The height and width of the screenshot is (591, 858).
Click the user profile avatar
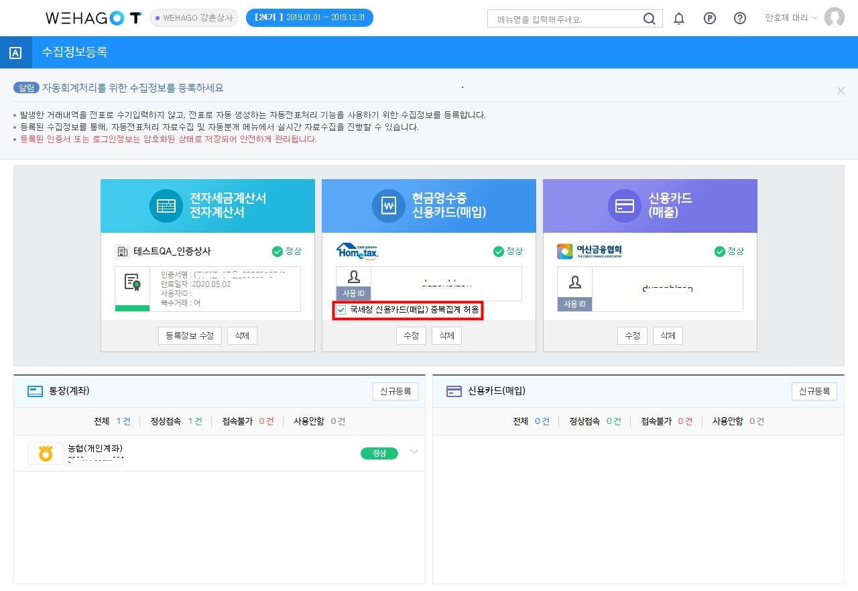[835, 18]
